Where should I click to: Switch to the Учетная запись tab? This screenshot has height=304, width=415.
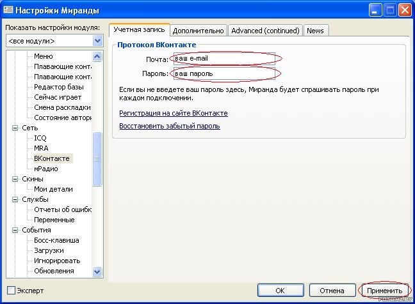pyautogui.click(x=139, y=30)
